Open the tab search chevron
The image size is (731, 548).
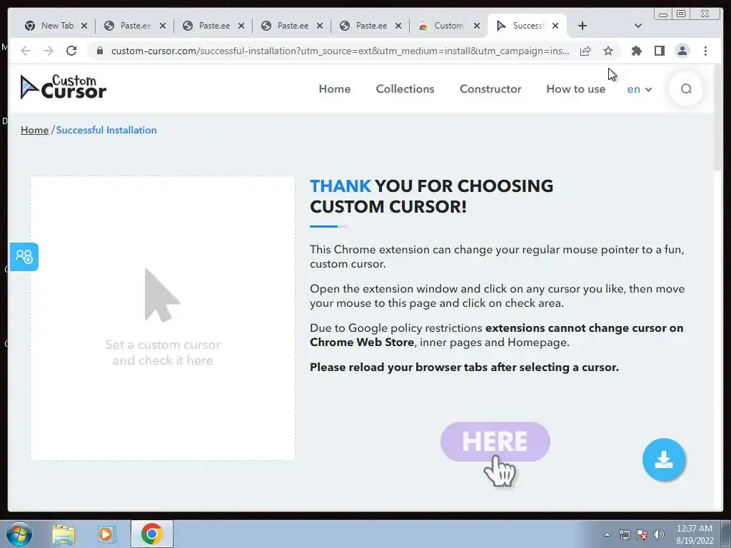click(638, 26)
